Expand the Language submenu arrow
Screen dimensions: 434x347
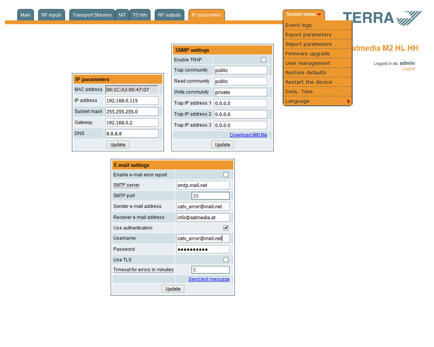(x=349, y=101)
